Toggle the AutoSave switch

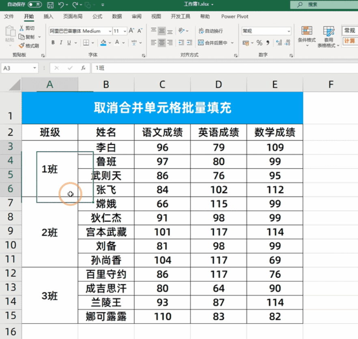pyautogui.click(x=35, y=4)
